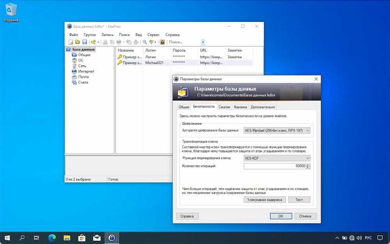Open Microsoft Edge from the taskbar

click(52, 237)
